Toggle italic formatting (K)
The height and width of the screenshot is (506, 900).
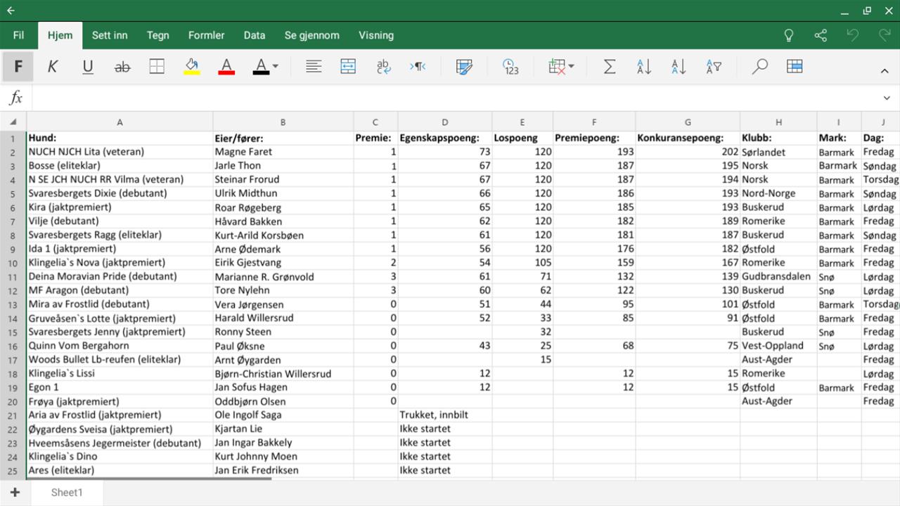coord(52,67)
